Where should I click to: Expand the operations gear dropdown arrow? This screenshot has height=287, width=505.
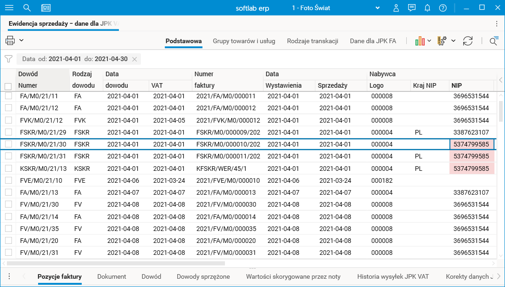pyautogui.click(x=453, y=40)
